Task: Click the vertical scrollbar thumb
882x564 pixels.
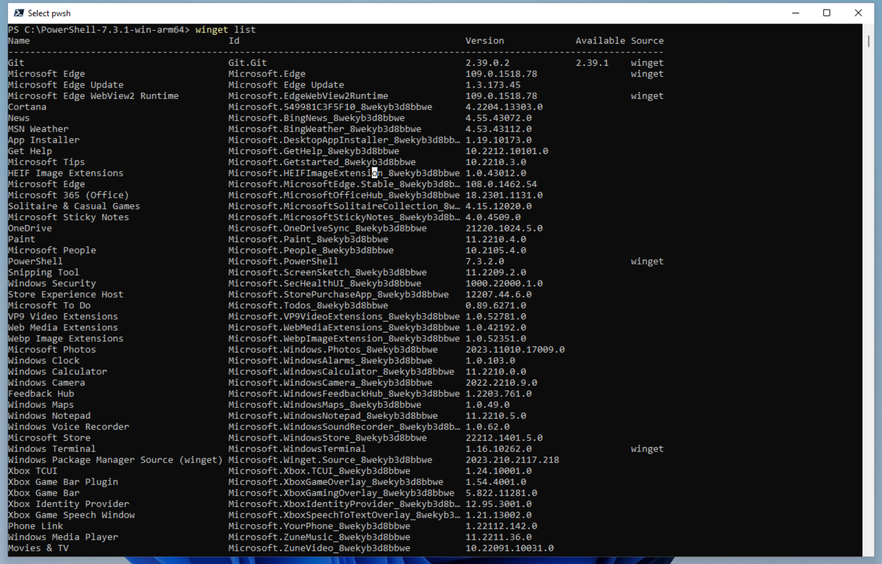Action: pyautogui.click(x=868, y=41)
